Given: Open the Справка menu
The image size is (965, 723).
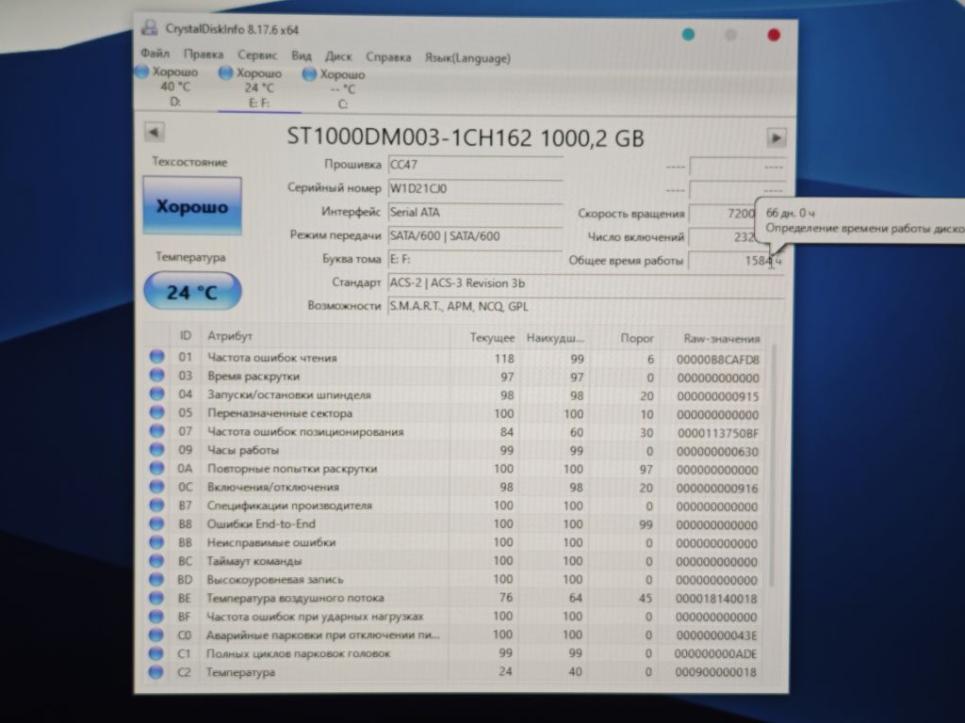Looking at the screenshot, I should pyautogui.click(x=388, y=57).
